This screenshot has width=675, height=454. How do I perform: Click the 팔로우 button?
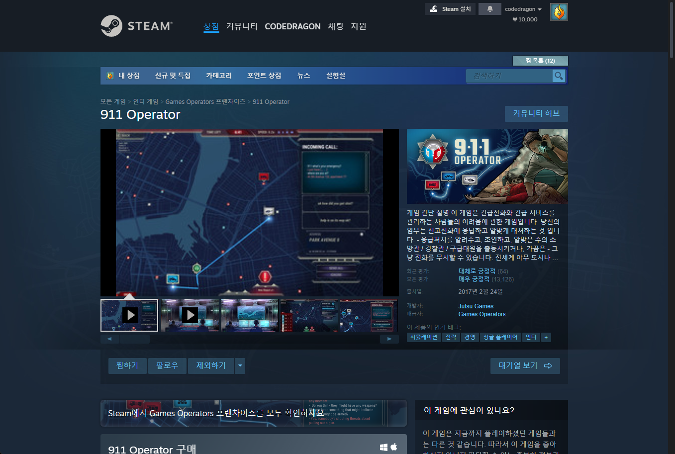(167, 366)
